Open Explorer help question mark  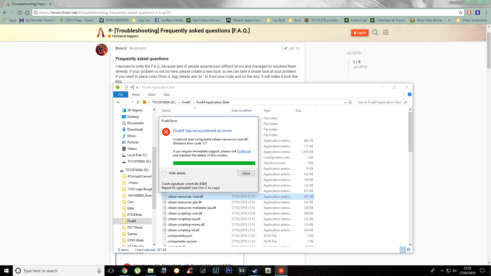click(x=410, y=94)
